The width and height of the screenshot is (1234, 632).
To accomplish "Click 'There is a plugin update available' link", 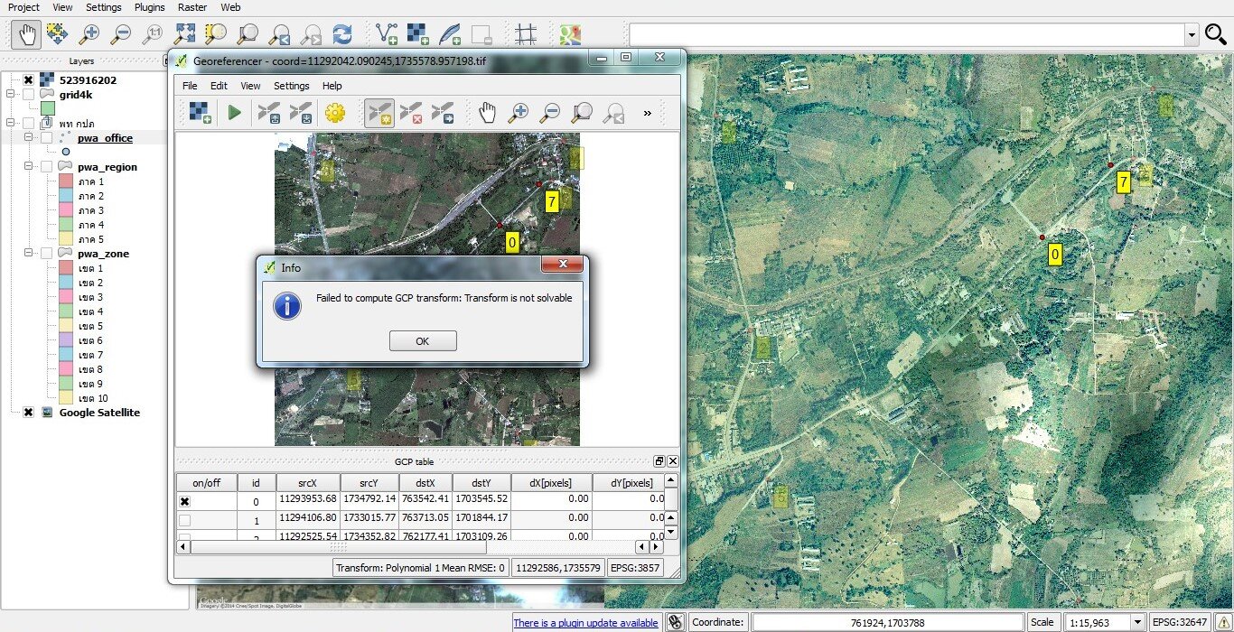I will click(x=585, y=623).
